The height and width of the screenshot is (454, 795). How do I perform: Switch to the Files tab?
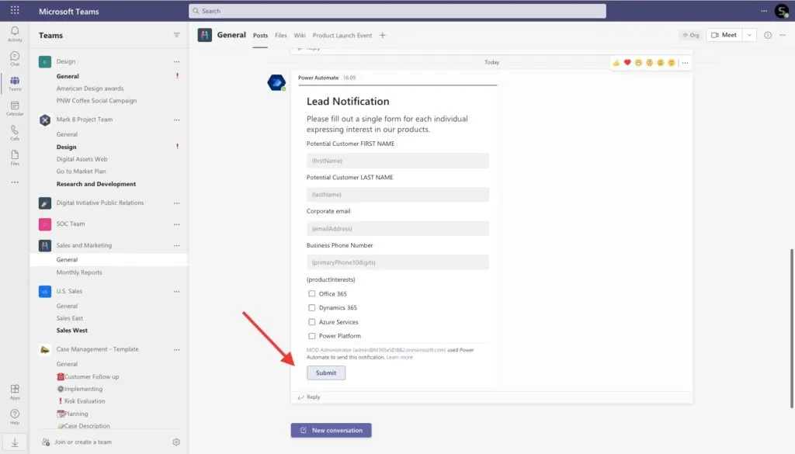tap(281, 36)
